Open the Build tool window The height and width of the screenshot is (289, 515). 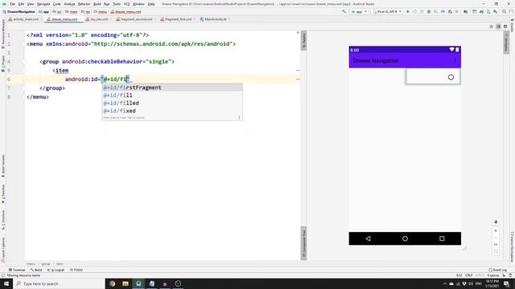point(36,270)
